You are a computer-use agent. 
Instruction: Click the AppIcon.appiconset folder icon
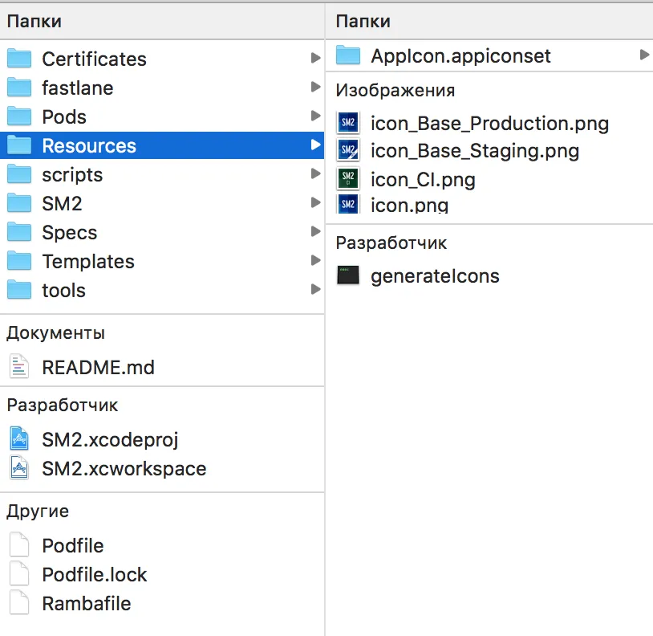pyautogui.click(x=348, y=55)
